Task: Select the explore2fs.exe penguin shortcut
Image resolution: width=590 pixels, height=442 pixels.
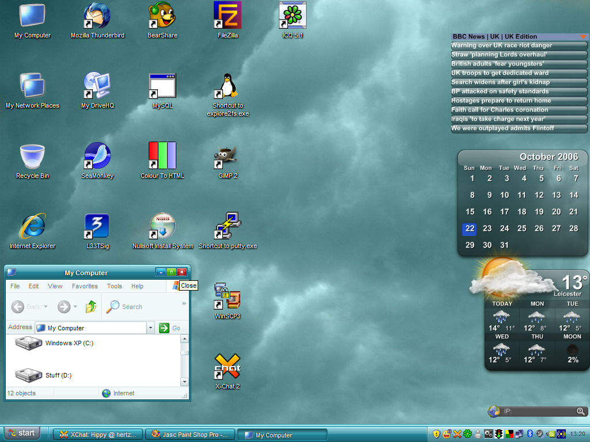Action: (x=228, y=94)
